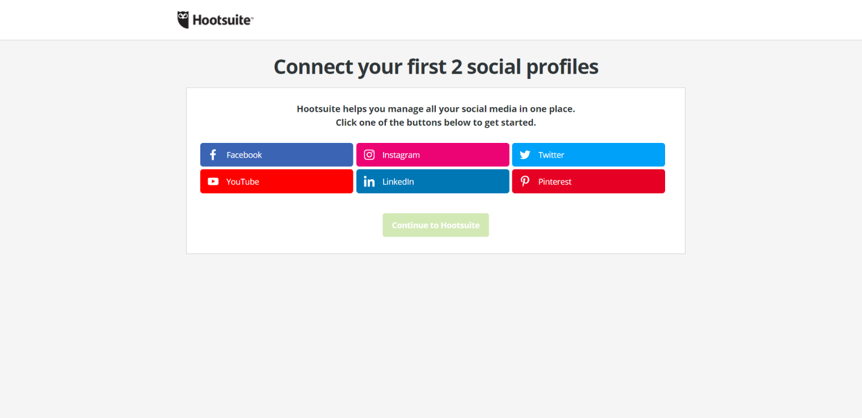862x418 pixels.
Task: Connect an Instagram profile via its label
Action: 401,155
